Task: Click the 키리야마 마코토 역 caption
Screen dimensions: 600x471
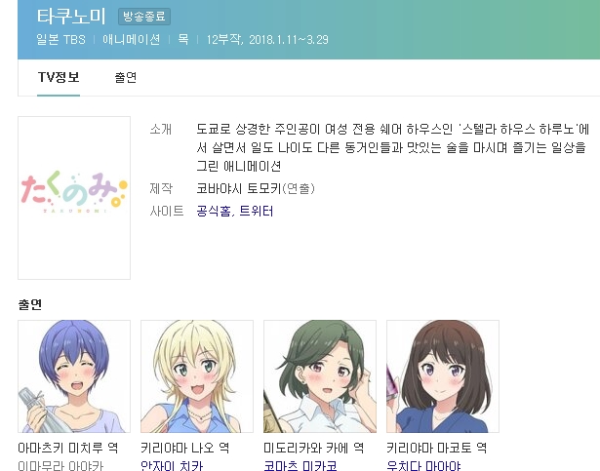Action: pyautogui.click(x=437, y=448)
